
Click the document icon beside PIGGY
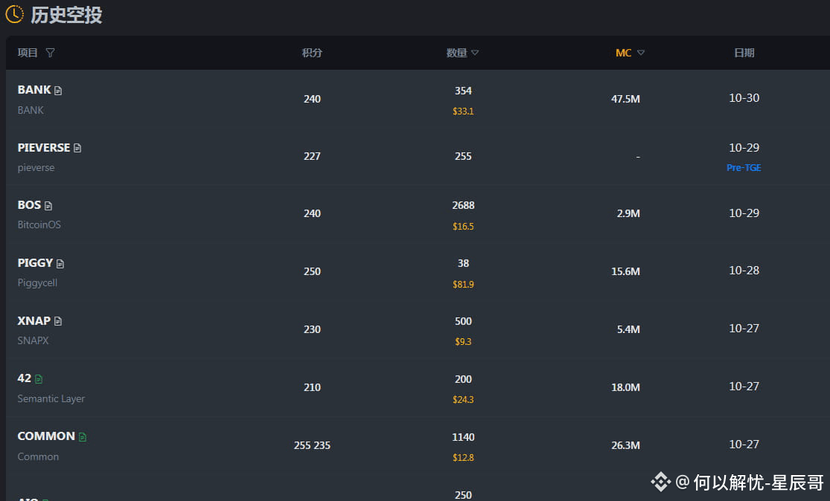[60, 264]
